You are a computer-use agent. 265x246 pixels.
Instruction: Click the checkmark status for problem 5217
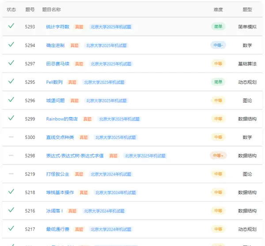[x=11, y=228]
